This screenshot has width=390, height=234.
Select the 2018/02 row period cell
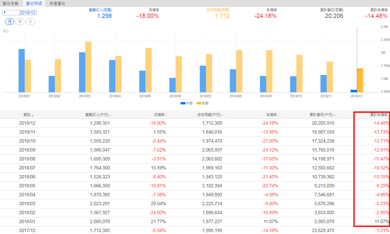point(27,213)
